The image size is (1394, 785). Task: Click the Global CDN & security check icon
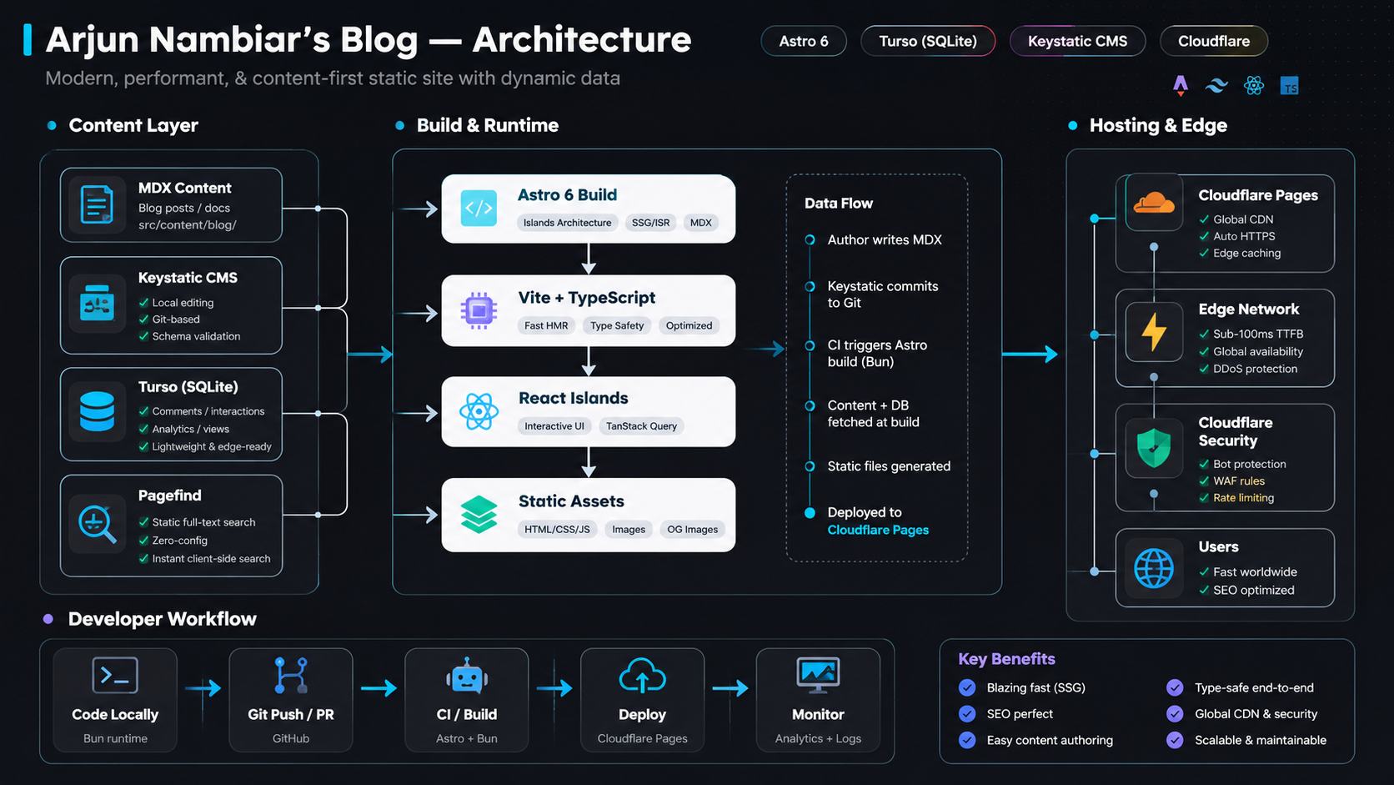pyautogui.click(x=1175, y=714)
